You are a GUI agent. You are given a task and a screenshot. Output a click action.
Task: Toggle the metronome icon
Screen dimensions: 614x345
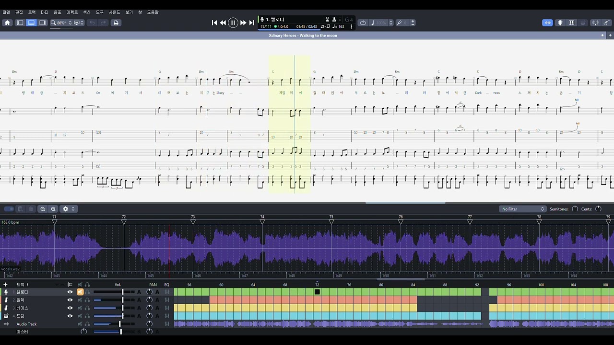[x=334, y=20]
